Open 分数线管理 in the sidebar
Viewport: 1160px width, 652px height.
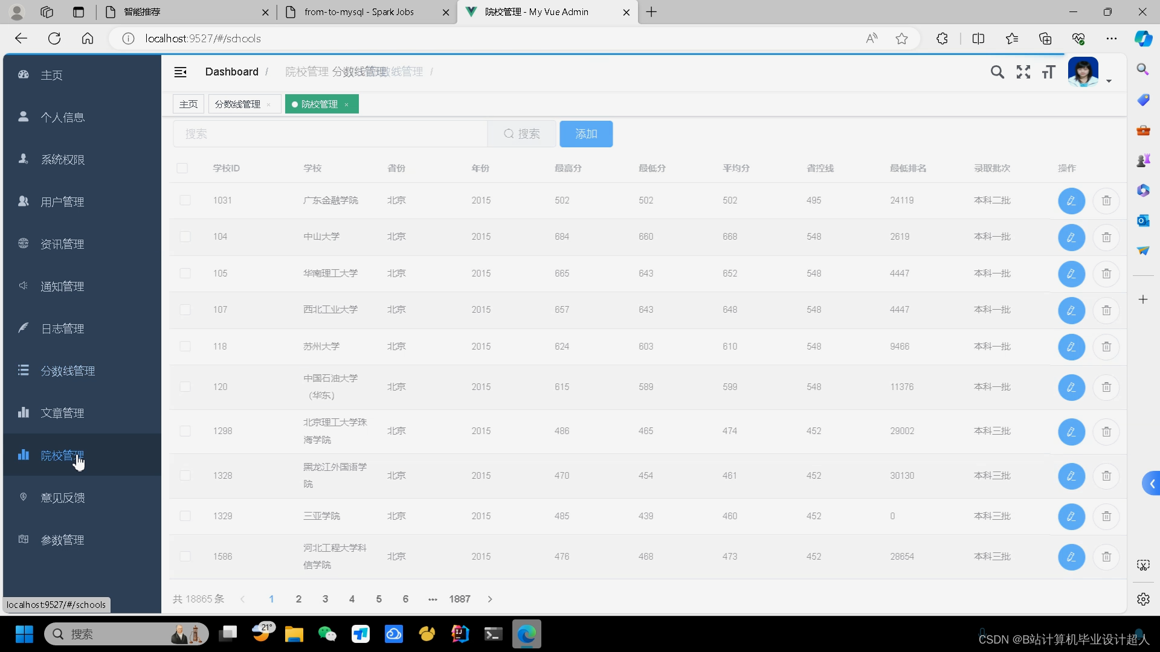point(68,371)
